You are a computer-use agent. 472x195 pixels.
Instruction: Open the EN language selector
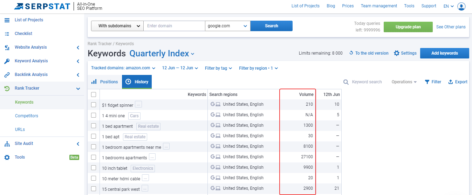(x=449, y=6)
